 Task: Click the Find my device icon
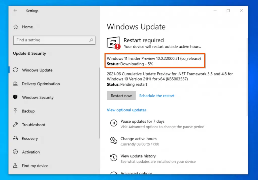15,165
